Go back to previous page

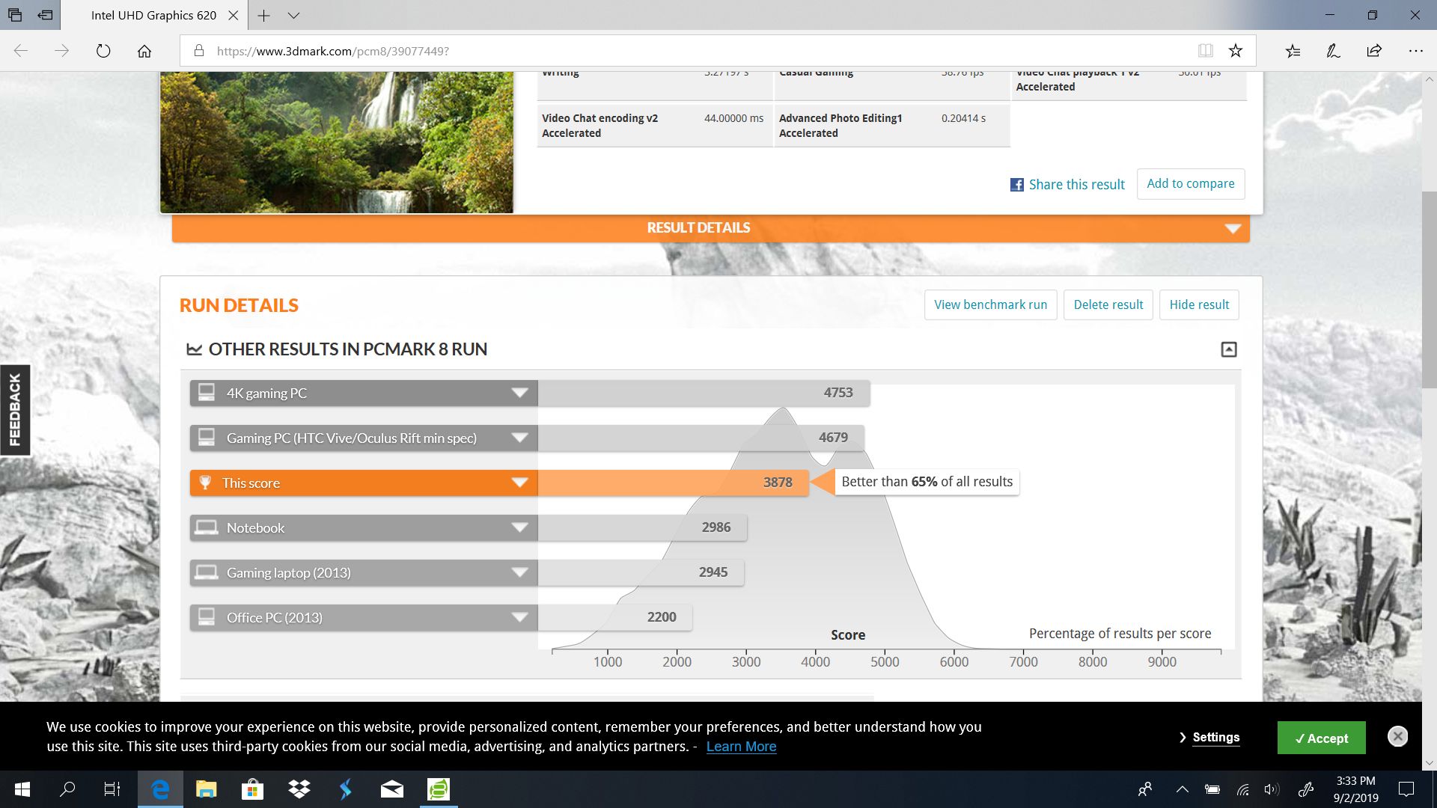click(x=21, y=51)
